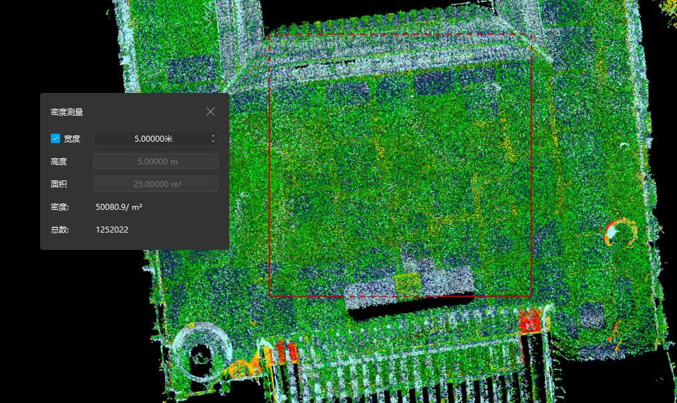Select the density value 50080.9/ m²
The height and width of the screenshot is (403, 677).
119,207
